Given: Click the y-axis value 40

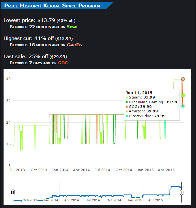Looking at the screenshot, I should coord(8,79).
